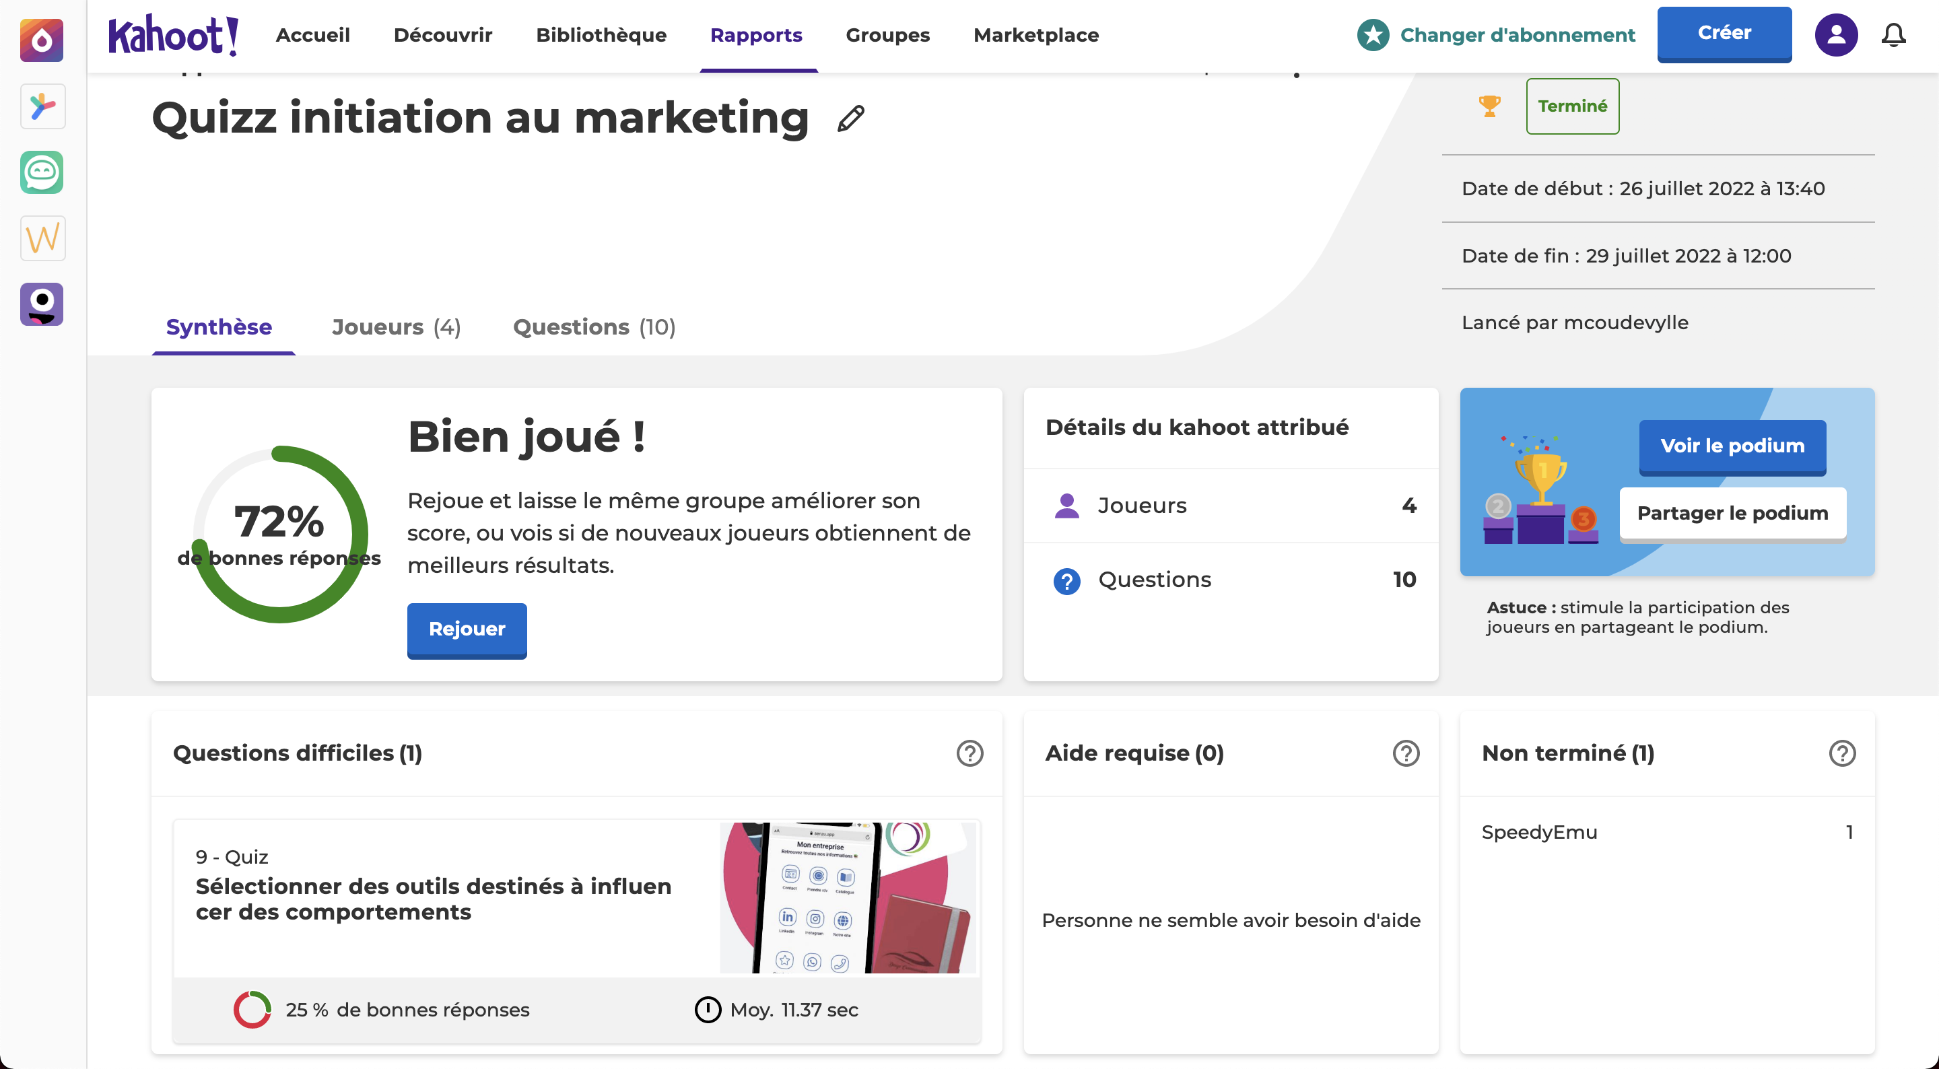Click Partager le podium button
1939x1069 pixels.
[x=1732, y=513]
